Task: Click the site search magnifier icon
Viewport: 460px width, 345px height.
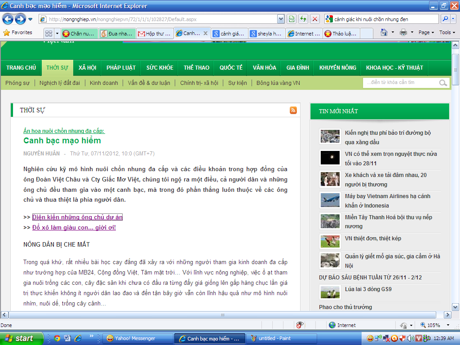Action: coord(443,83)
